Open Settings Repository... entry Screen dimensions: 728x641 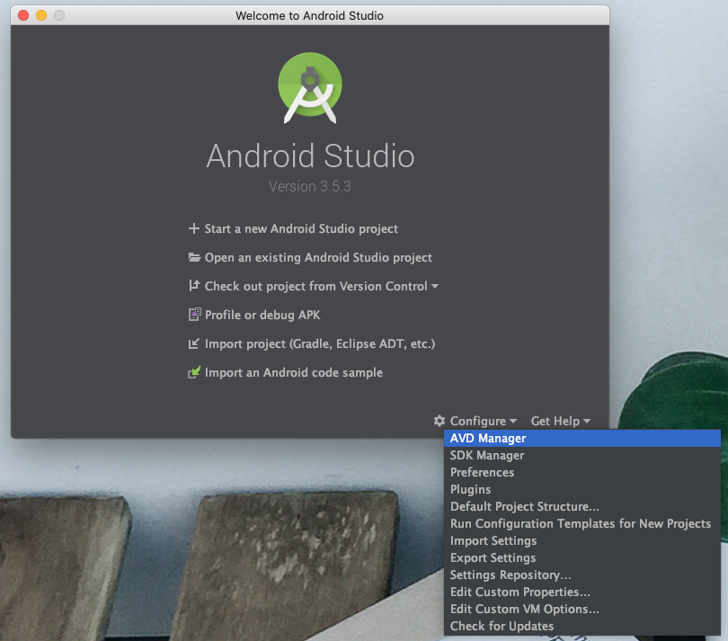(582, 575)
